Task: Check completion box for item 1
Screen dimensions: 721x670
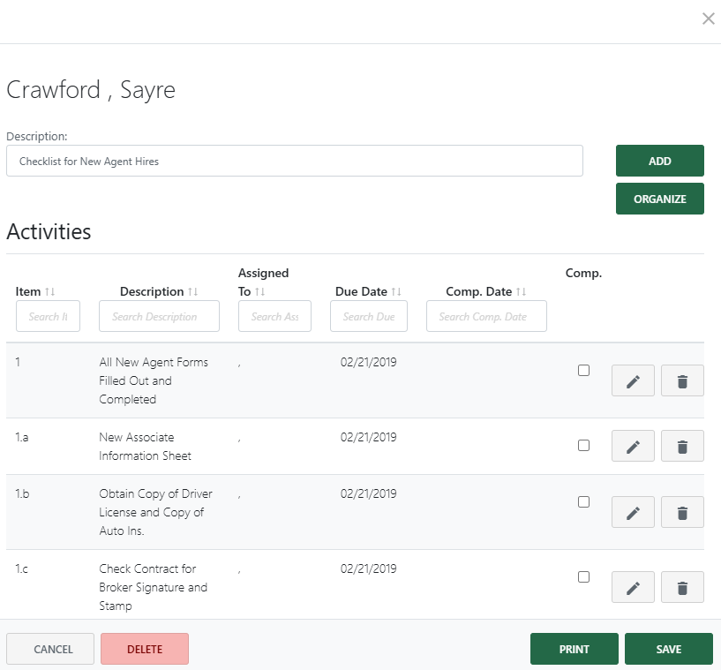Action: [583, 371]
